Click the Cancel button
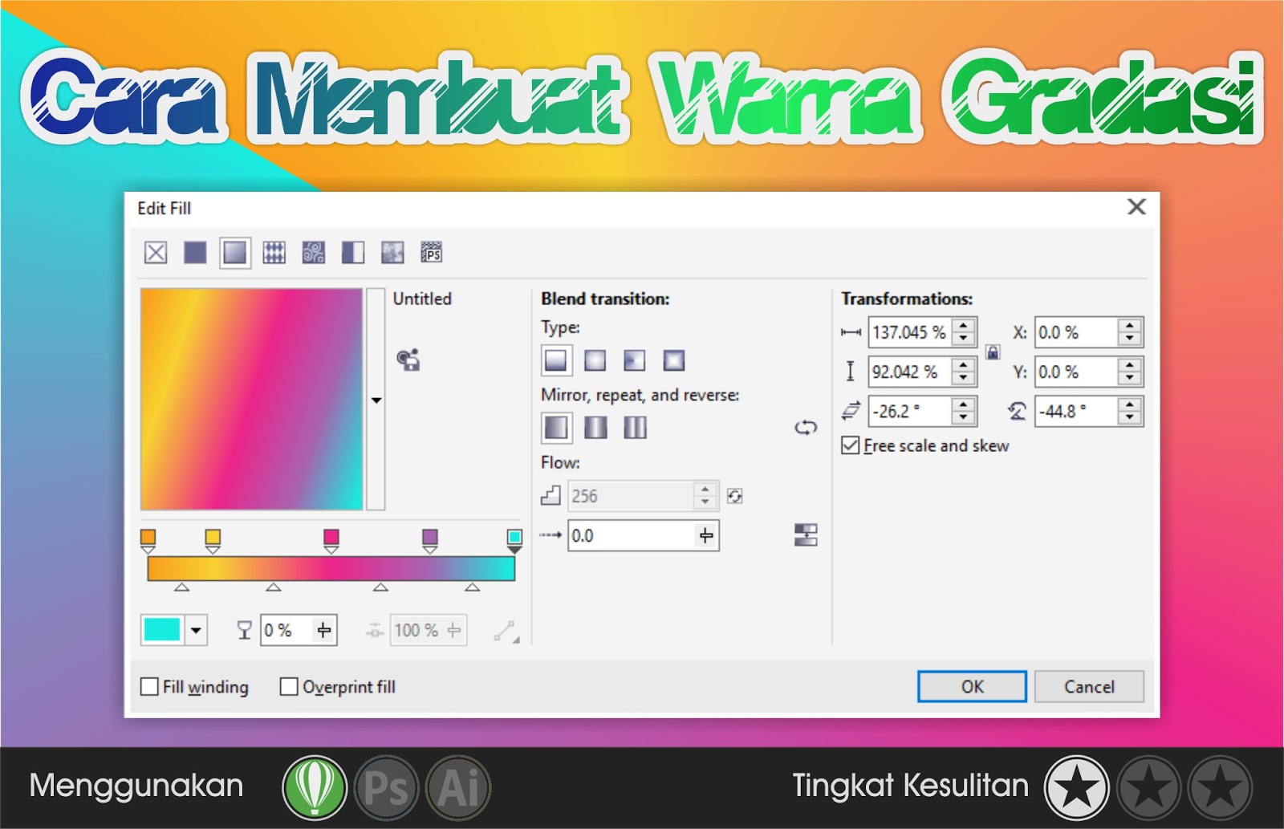 click(x=1089, y=687)
